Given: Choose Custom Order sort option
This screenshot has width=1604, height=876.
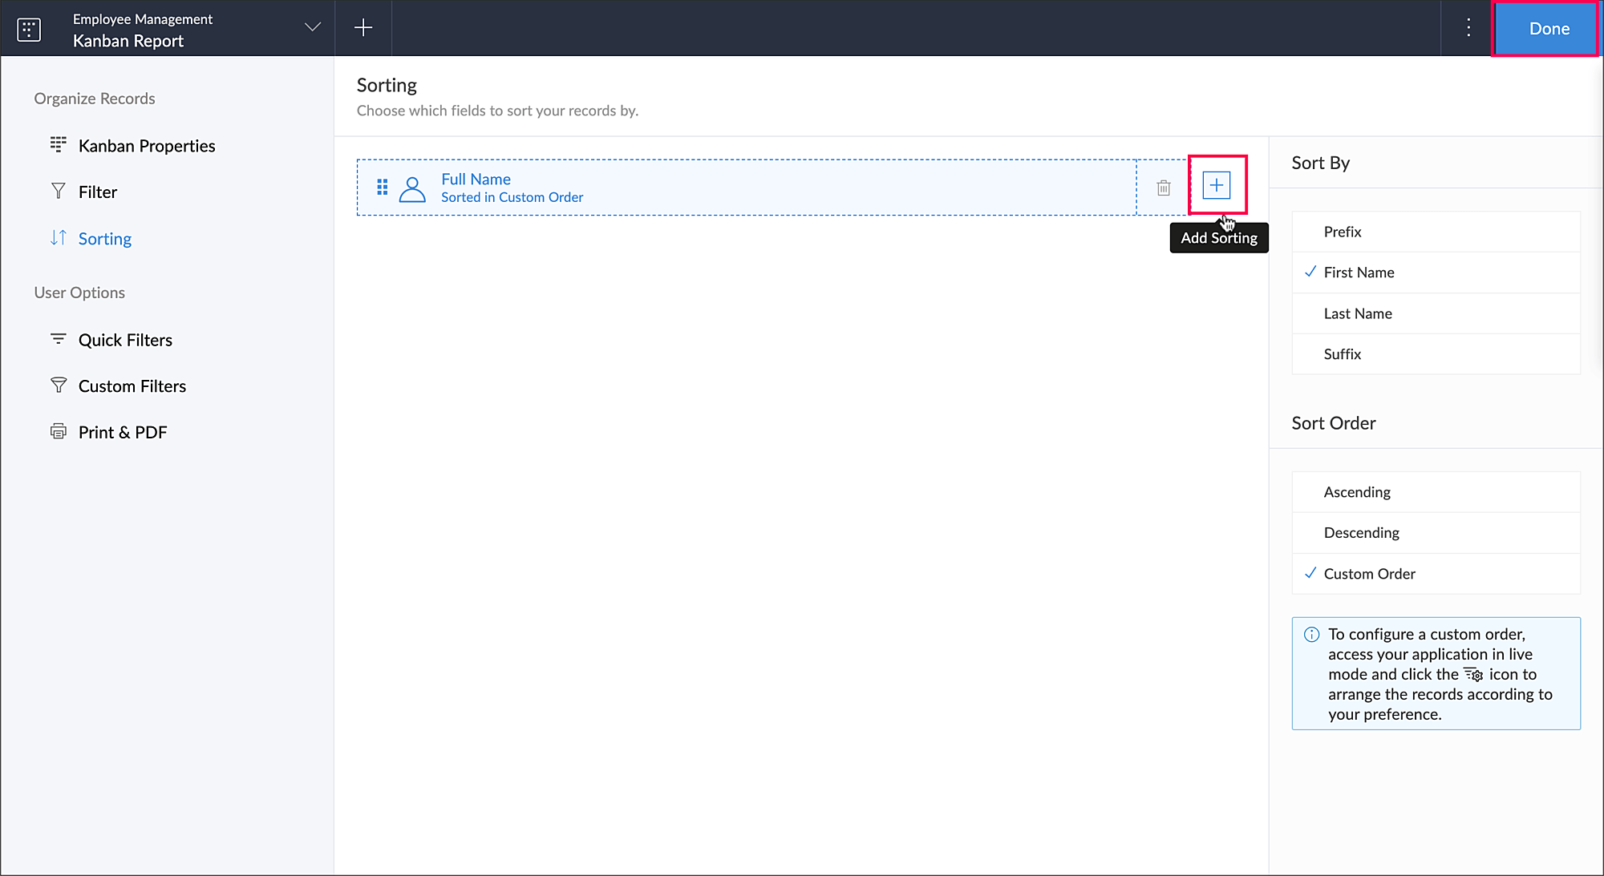Looking at the screenshot, I should [x=1369, y=574].
